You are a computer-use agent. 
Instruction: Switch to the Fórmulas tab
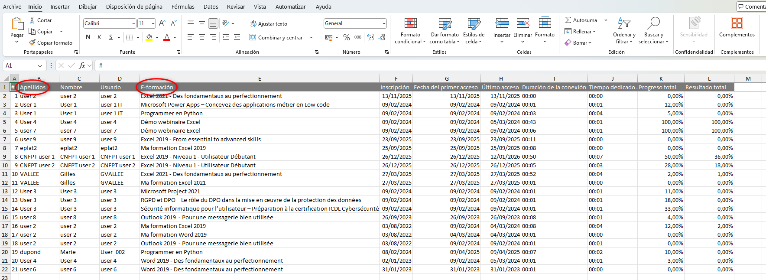pyautogui.click(x=183, y=7)
